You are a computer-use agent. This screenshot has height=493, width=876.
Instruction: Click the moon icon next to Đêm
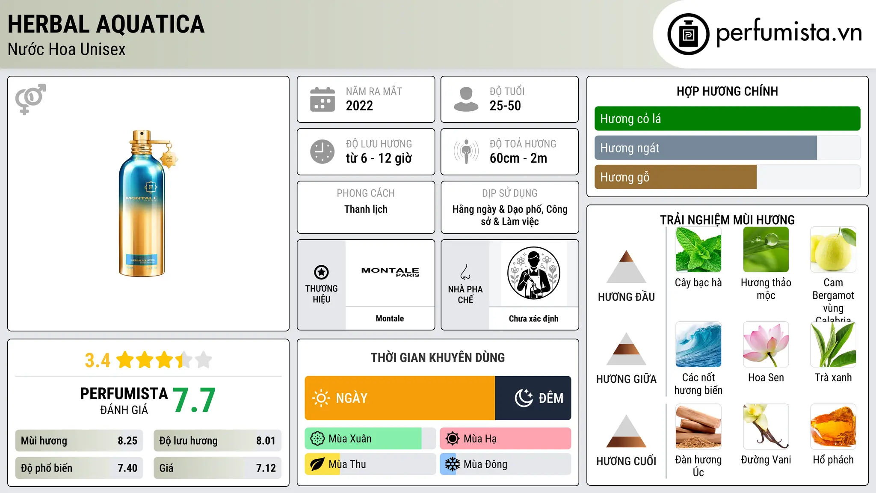(524, 398)
